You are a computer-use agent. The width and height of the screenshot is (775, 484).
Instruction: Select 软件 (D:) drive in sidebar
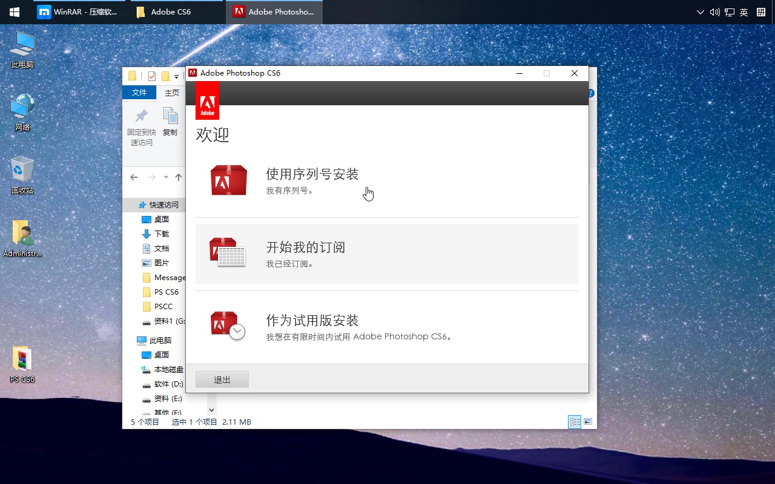[162, 384]
